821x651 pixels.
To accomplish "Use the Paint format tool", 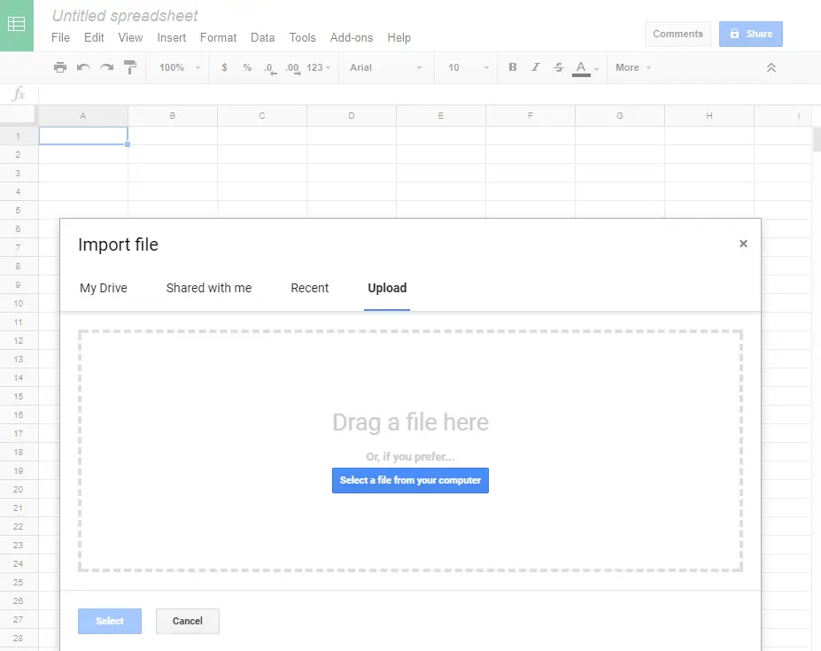I will pos(129,67).
